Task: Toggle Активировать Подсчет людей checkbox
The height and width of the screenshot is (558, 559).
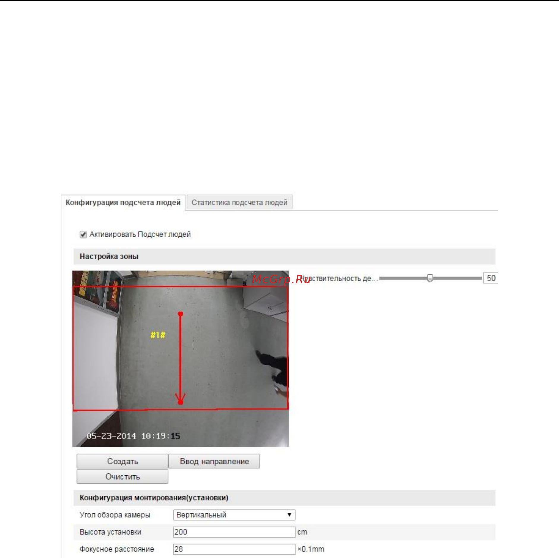Action: pyautogui.click(x=83, y=235)
